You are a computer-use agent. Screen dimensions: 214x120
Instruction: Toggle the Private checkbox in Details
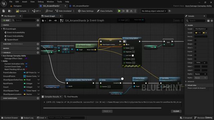click(x=195, y=55)
